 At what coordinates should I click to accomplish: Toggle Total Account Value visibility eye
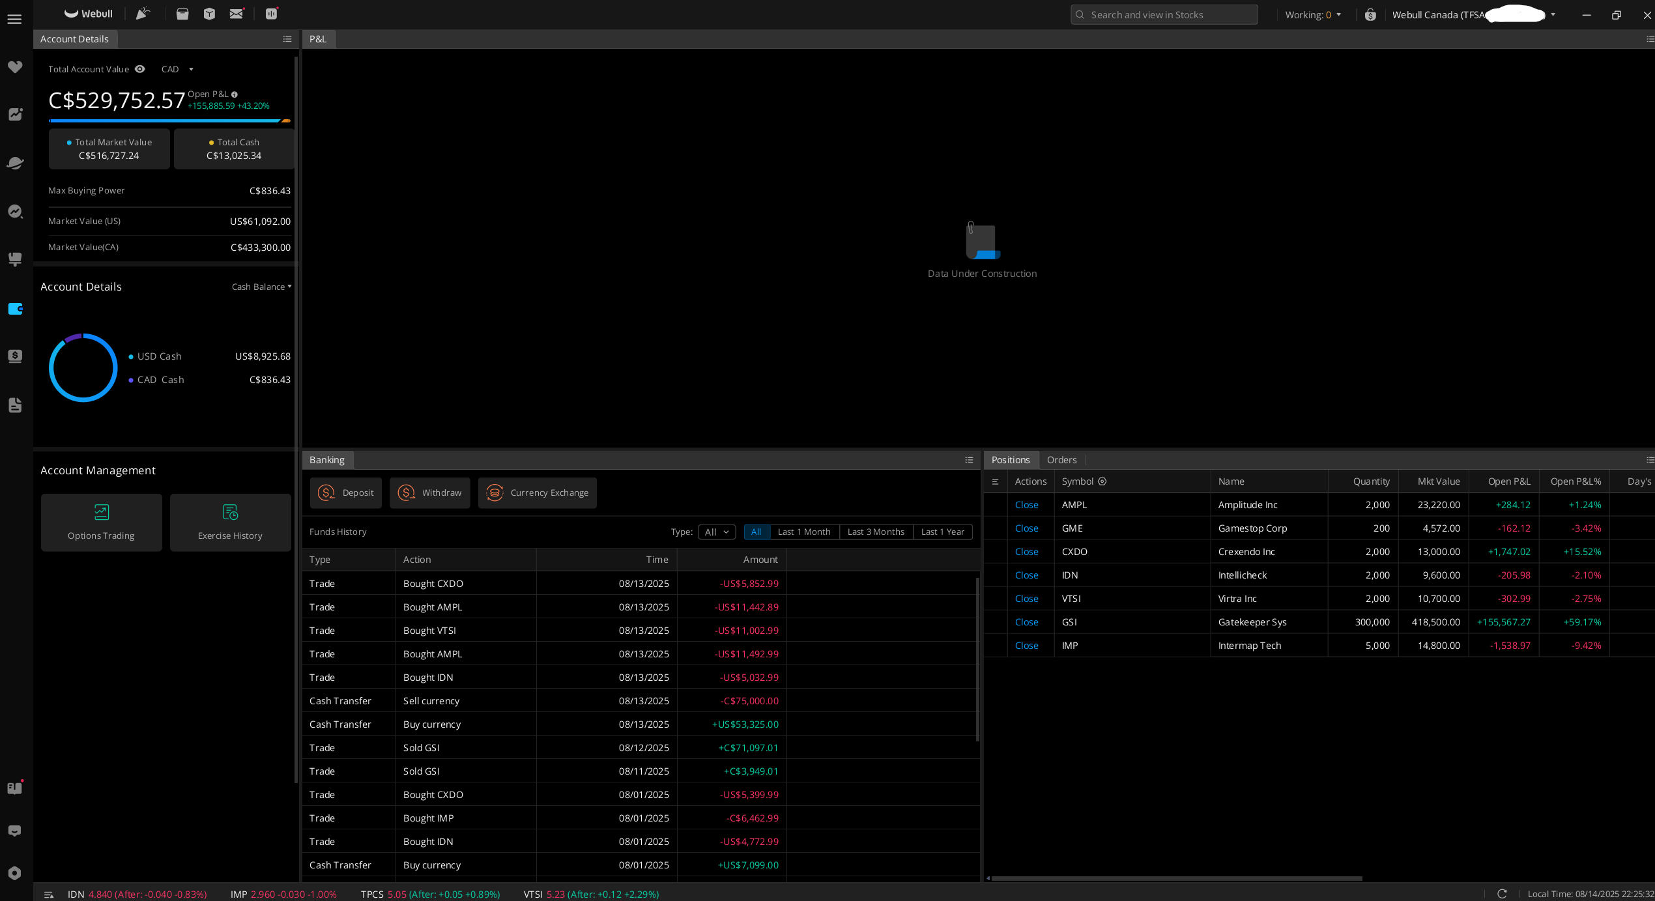(139, 69)
